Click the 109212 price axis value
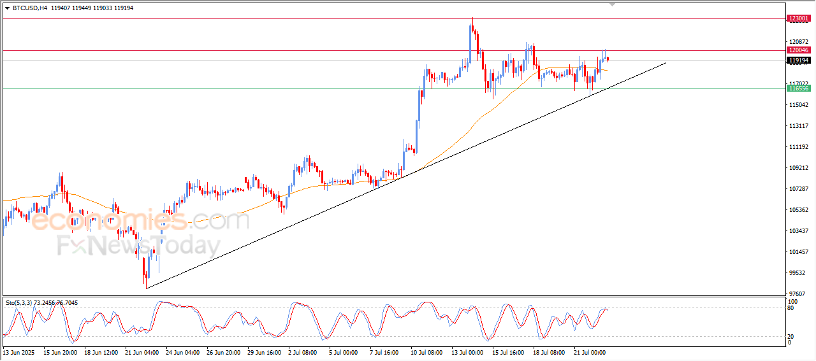Viewport: 816px width, 361px height. pos(799,167)
